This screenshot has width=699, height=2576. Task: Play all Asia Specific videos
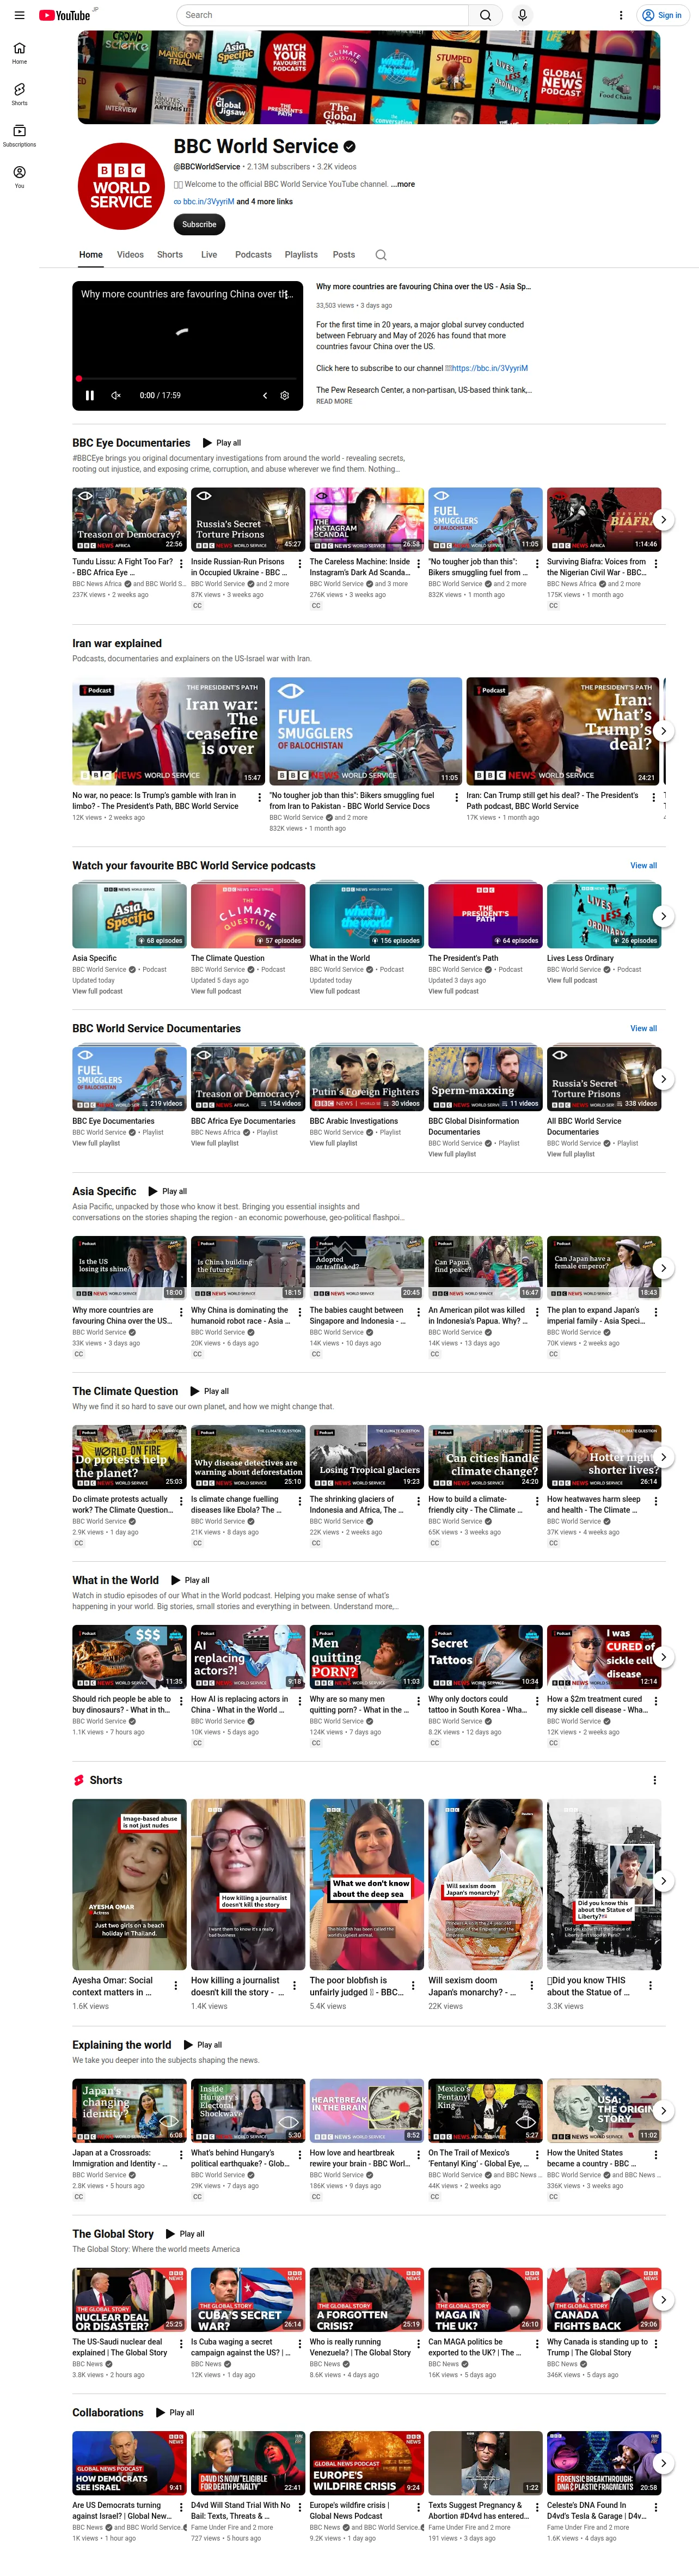[168, 1192]
